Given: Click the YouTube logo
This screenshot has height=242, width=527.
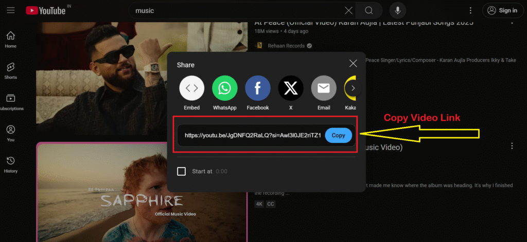Looking at the screenshot, I should pyautogui.click(x=46, y=11).
